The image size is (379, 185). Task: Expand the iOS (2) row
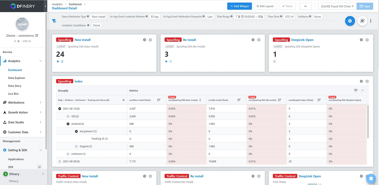tap(68, 116)
